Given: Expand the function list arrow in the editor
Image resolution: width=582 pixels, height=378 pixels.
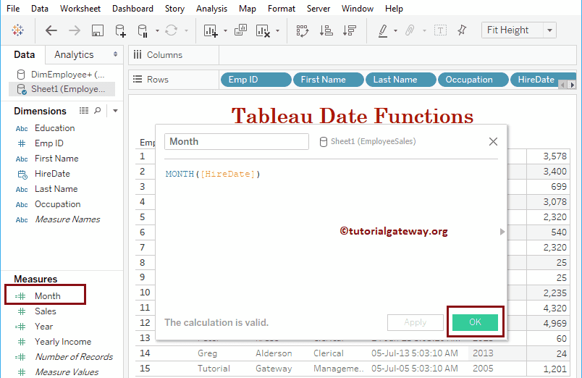Looking at the screenshot, I should [x=502, y=232].
